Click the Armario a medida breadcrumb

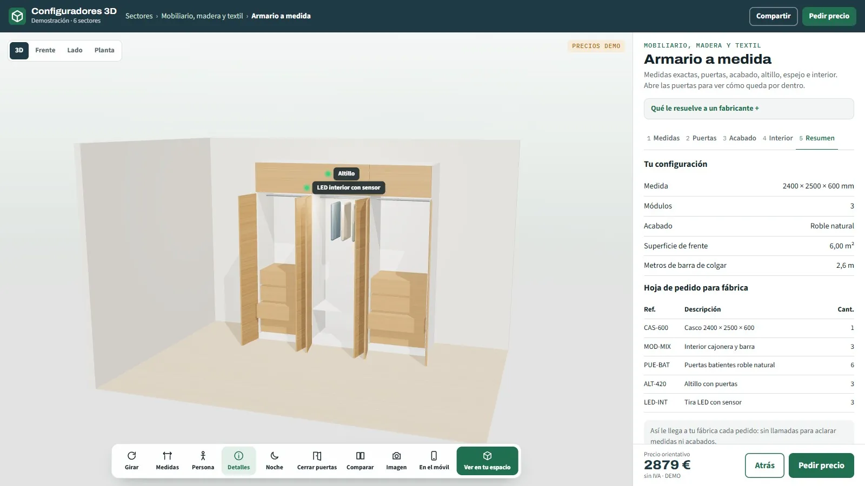coord(281,16)
